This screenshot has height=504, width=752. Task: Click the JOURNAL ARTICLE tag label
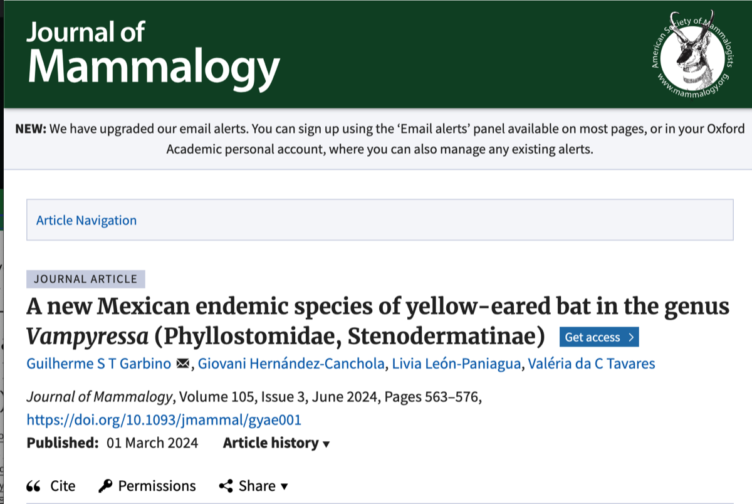point(86,279)
